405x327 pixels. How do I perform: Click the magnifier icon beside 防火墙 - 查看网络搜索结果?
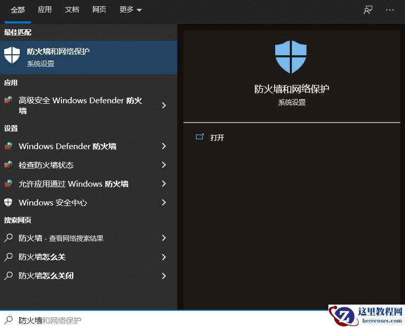click(x=8, y=238)
